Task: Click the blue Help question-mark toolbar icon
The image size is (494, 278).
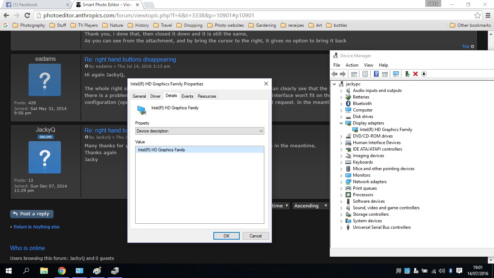Action: (376, 74)
